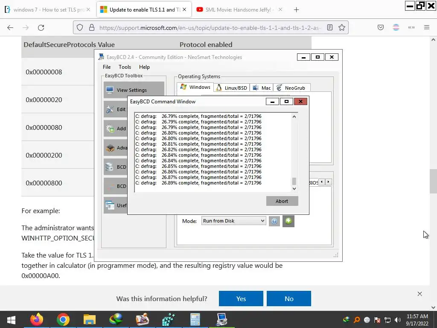
Task: Open the Mode dropdown (Run from Disk)
Action: click(x=233, y=221)
